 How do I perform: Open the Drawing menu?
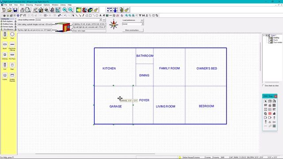(x=29, y=5)
